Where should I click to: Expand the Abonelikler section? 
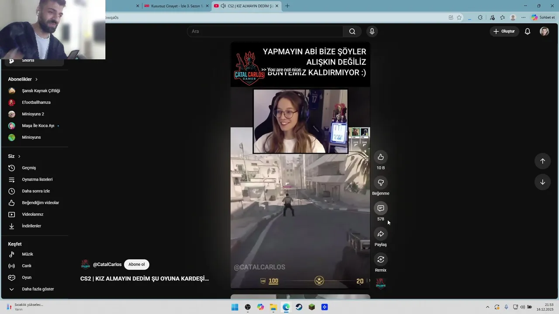click(23, 79)
